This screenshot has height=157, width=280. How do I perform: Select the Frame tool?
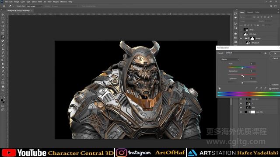click(3, 34)
